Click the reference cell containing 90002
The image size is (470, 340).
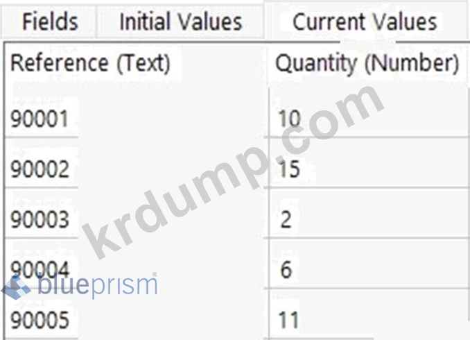coord(40,169)
